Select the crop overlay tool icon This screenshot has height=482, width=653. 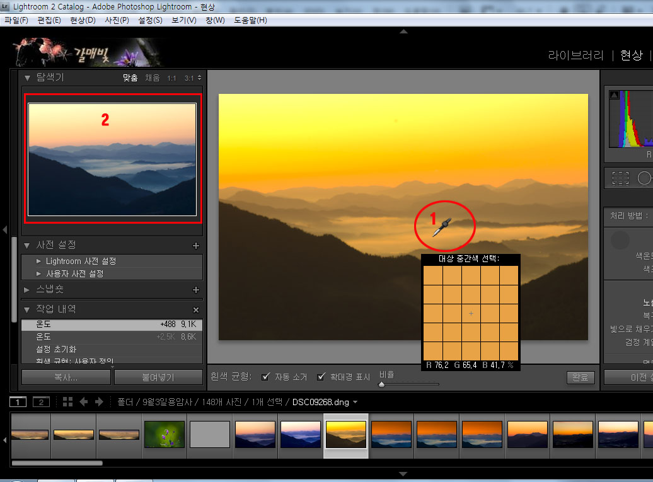(x=620, y=178)
